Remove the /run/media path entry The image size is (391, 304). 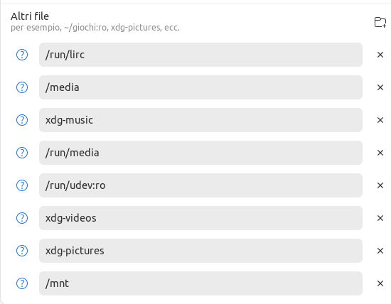coord(380,153)
